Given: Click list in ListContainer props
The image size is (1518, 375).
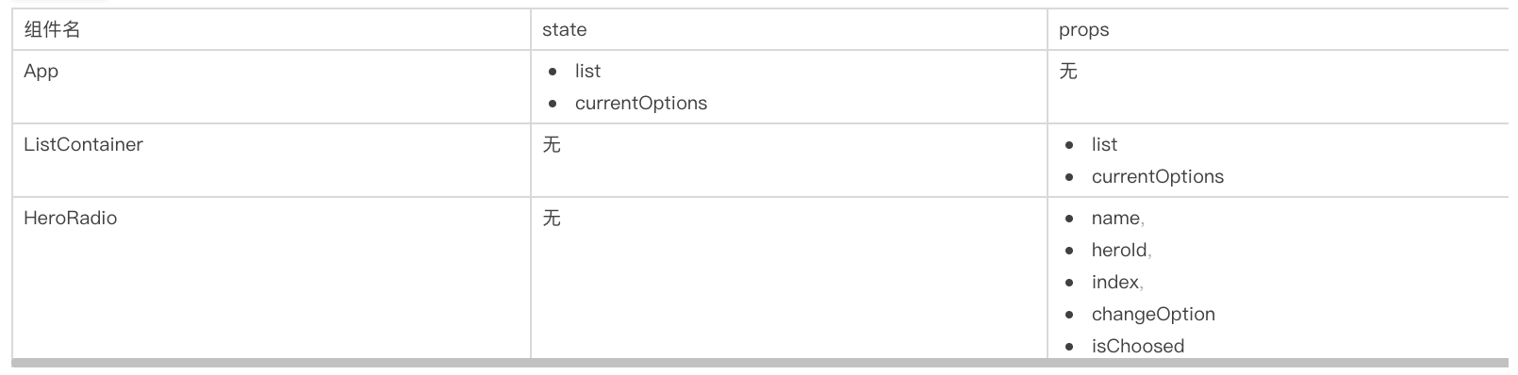Looking at the screenshot, I should click(1104, 144).
